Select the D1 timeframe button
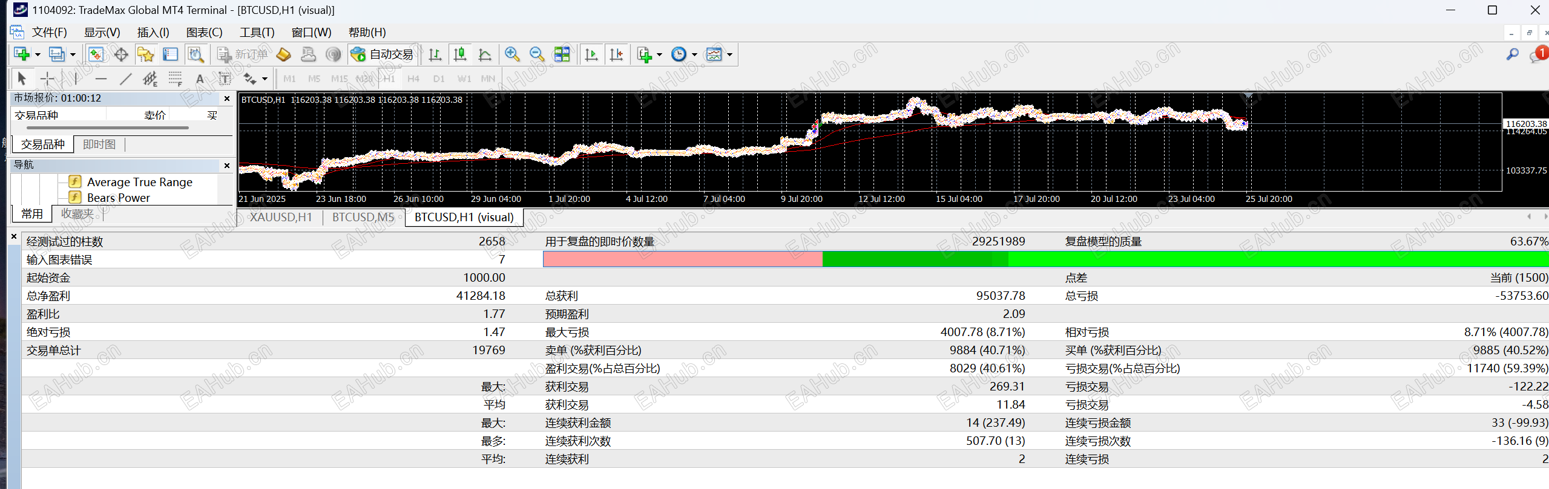 (439, 79)
